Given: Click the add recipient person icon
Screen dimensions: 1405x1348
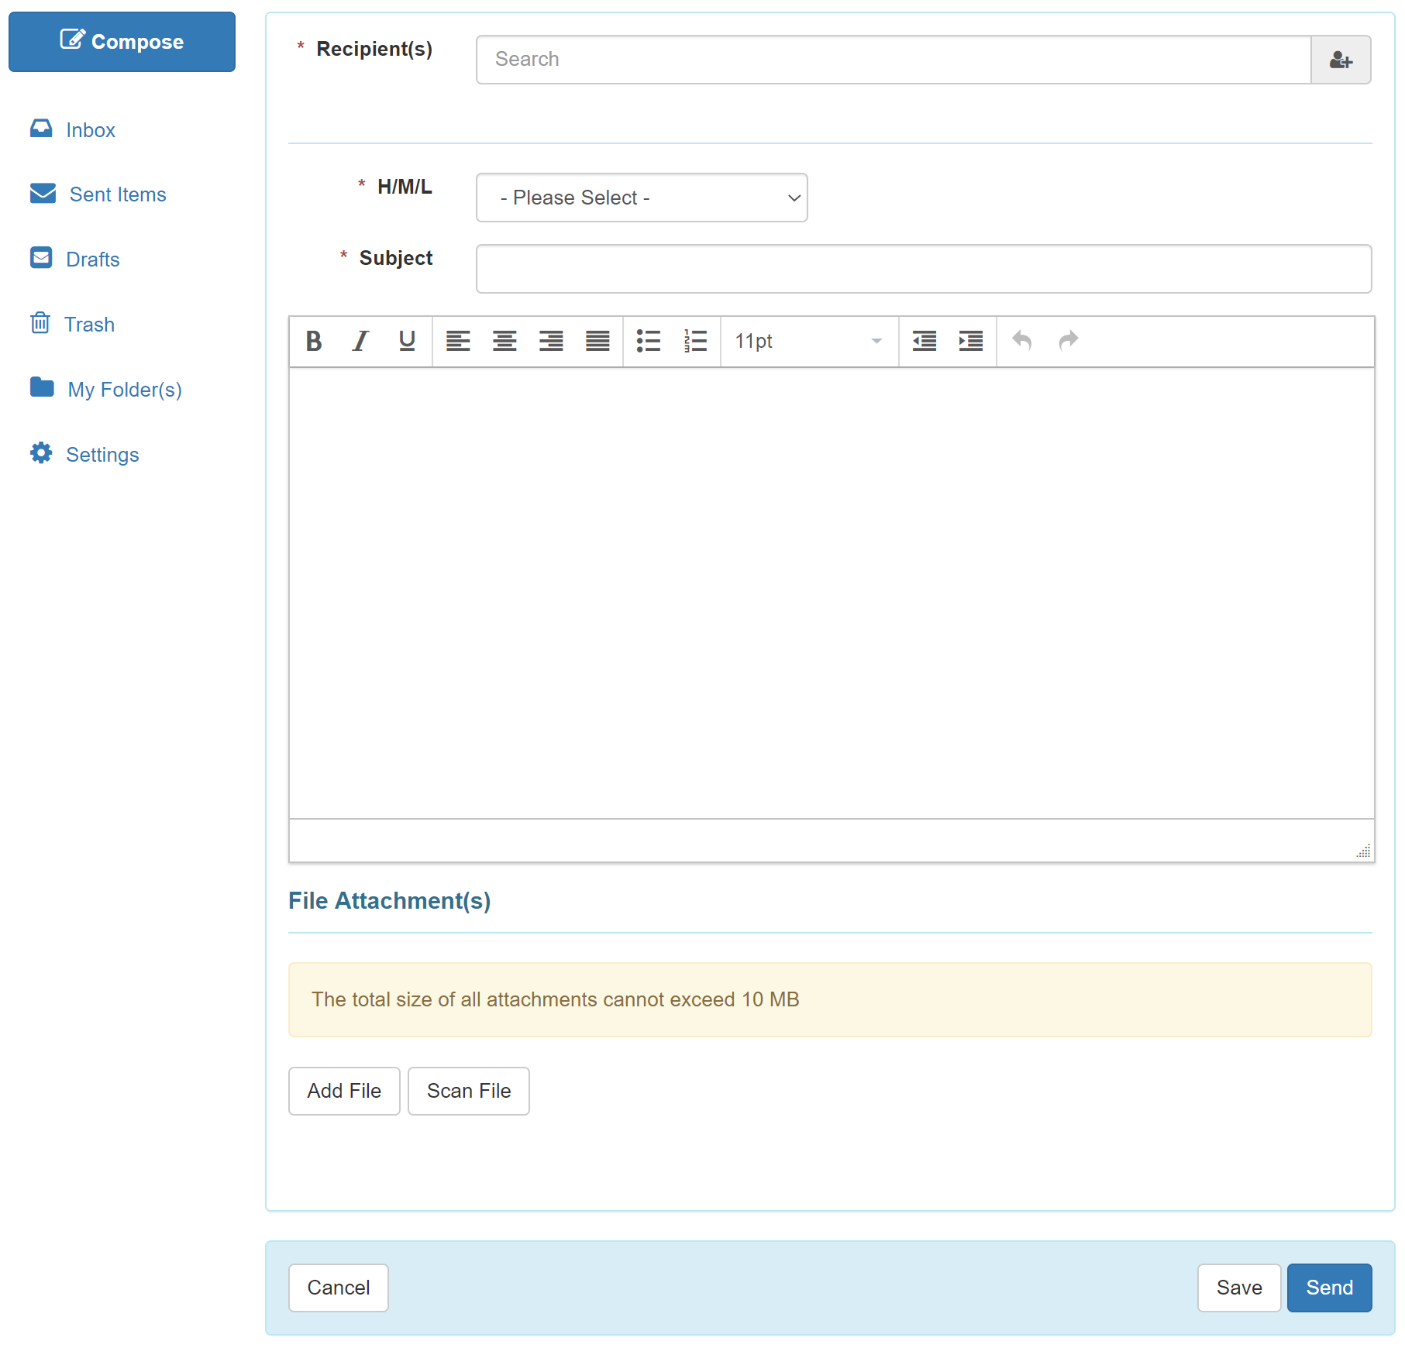Looking at the screenshot, I should [x=1341, y=60].
